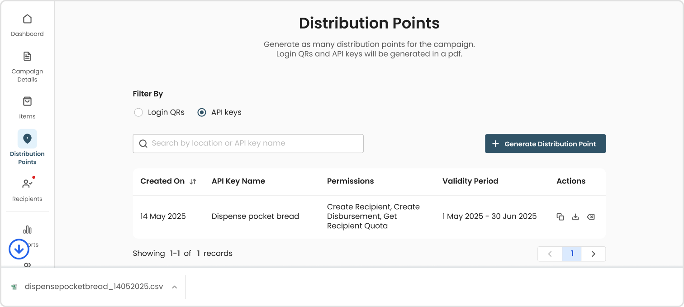Screen dimensions: 684x307
Task: Go to Items shopping bag icon
Action: click(x=27, y=101)
